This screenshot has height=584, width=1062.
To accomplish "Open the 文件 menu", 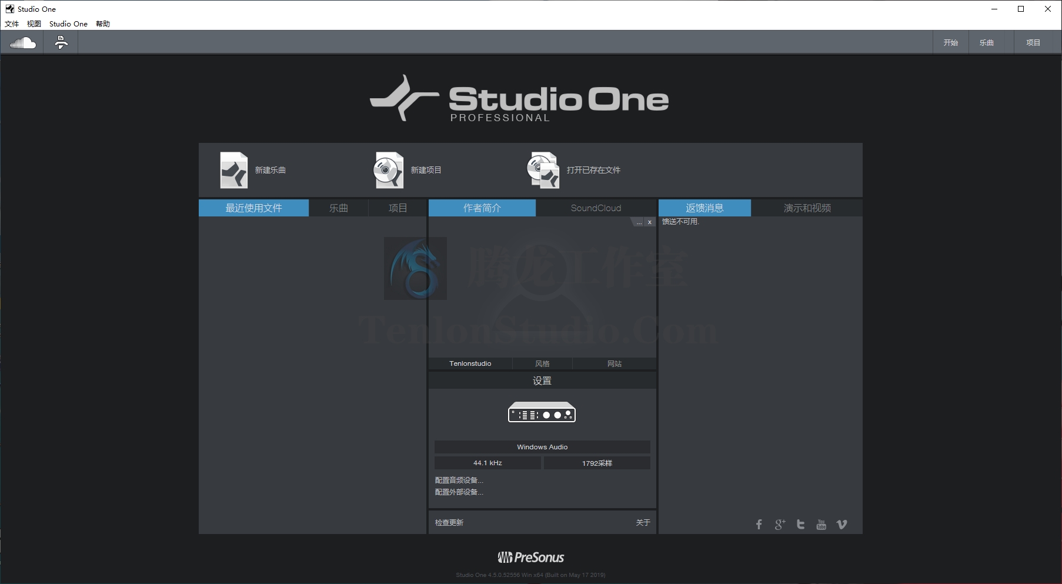I will click(x=12, y=24).
